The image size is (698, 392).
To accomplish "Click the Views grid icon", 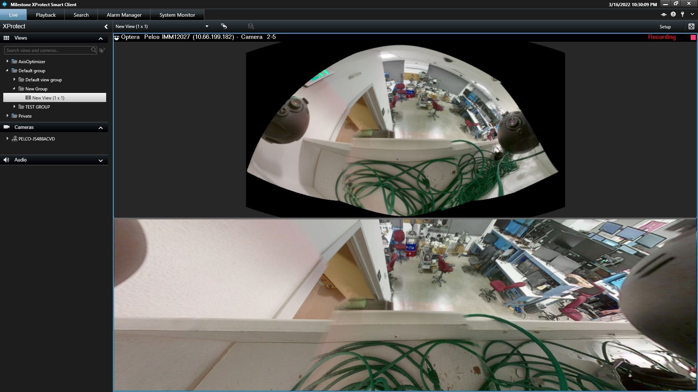I will (x=6, y=38).
